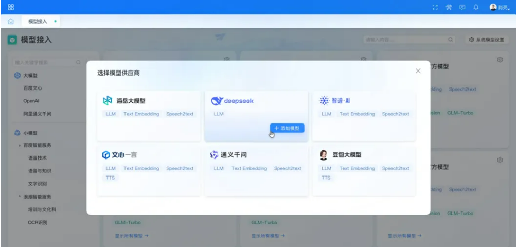Pick the 文心一言 provider logo

106,155
